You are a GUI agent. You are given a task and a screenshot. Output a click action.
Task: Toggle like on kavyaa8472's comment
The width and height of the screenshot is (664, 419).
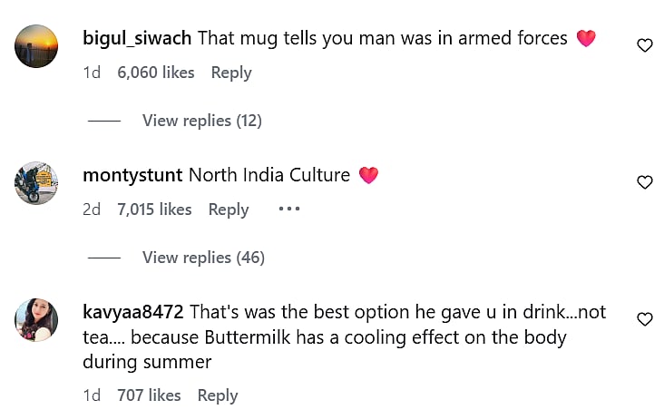point(645,319)
